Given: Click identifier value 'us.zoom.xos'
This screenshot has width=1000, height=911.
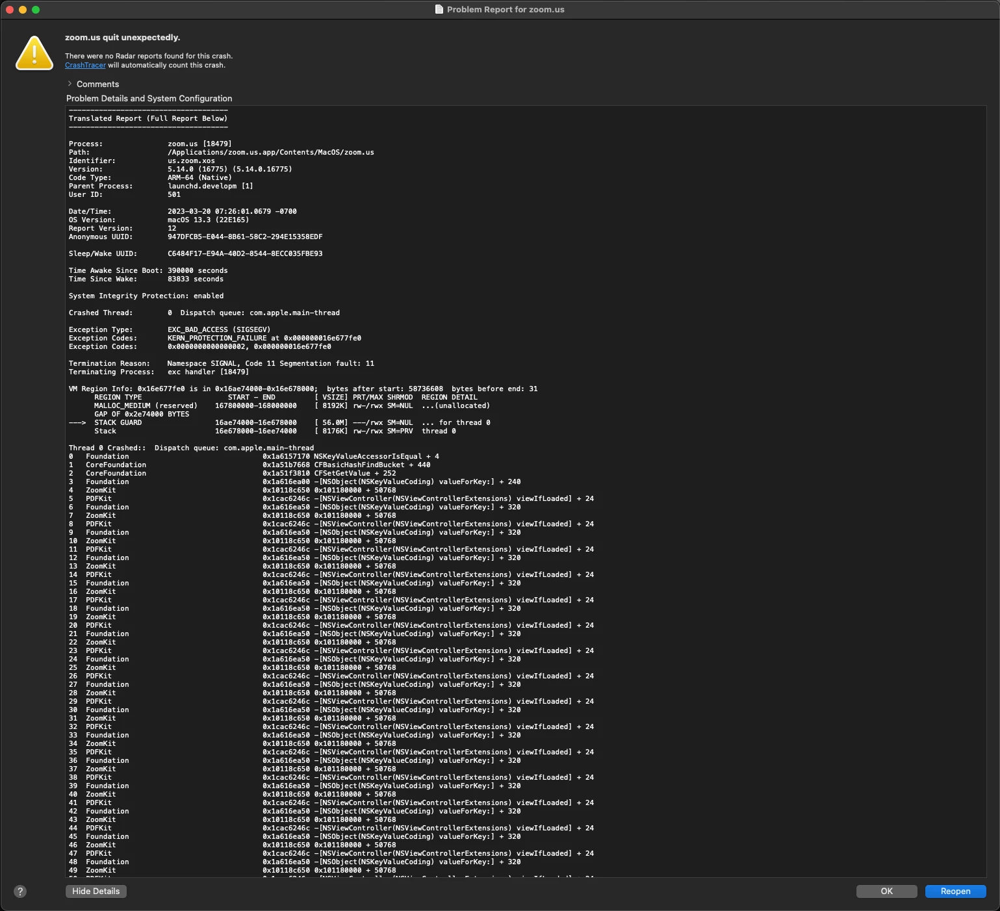Looking at the screenshot, I should [191, 160].
